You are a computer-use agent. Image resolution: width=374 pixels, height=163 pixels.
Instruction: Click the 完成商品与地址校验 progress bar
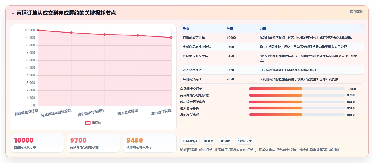[x=297, y=95]
